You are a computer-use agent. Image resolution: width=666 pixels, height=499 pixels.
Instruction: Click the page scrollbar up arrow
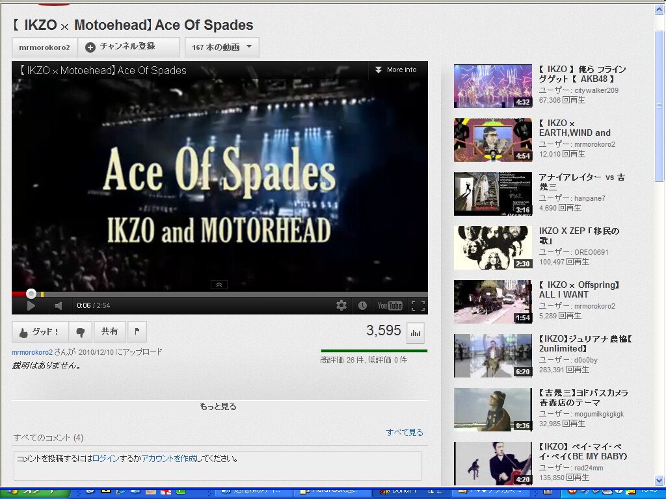coord(659,9)
